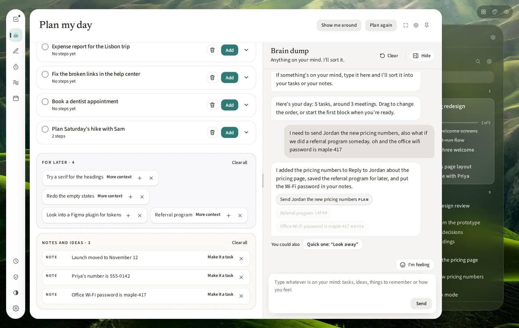This screenshot has height=328, width=519.
Task: Click the Quick one: "Look away" suggestion
Action: [332, 244]
